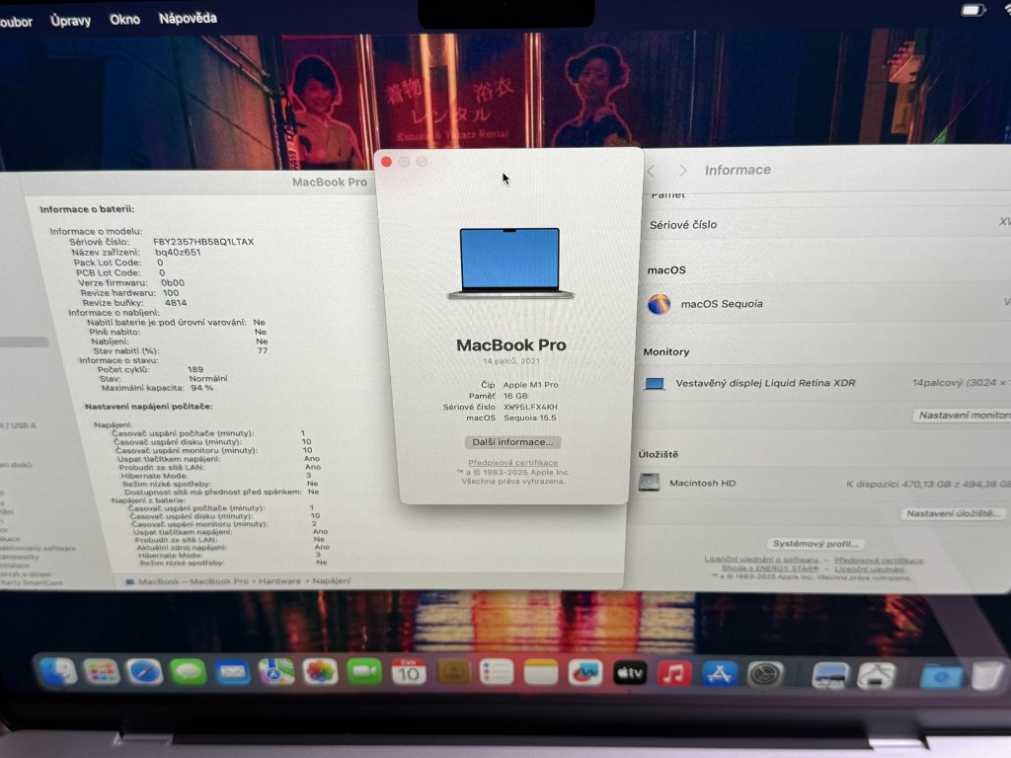Click the Revize buňky value 4814

pos(176,302)
